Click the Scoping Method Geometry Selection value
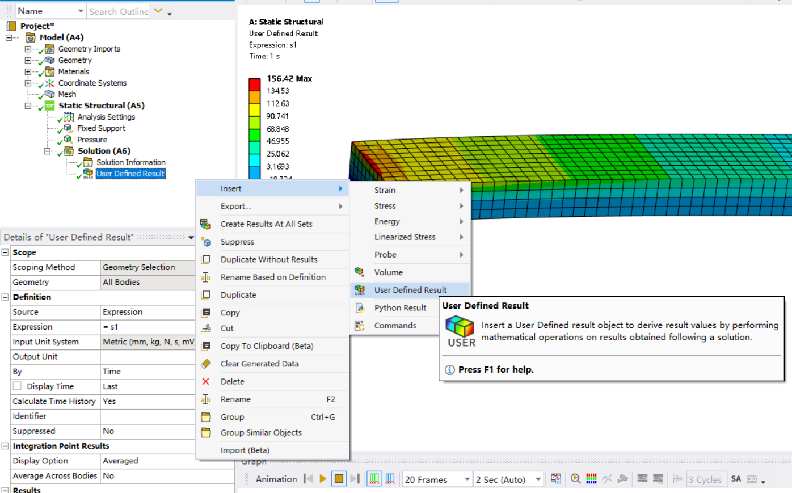This screenshot has height=493, width=792. click(148, 267)
